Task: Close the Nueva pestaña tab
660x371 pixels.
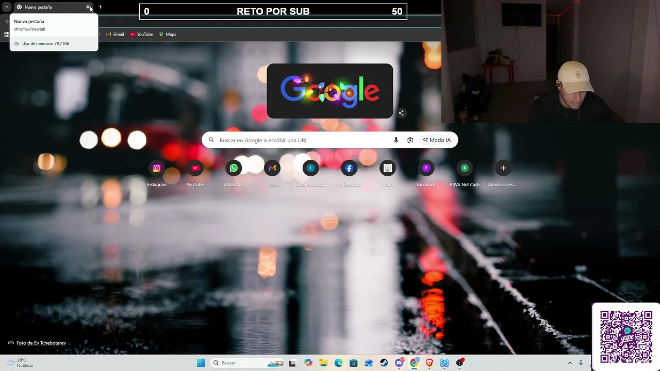Action: click(88, 7)
